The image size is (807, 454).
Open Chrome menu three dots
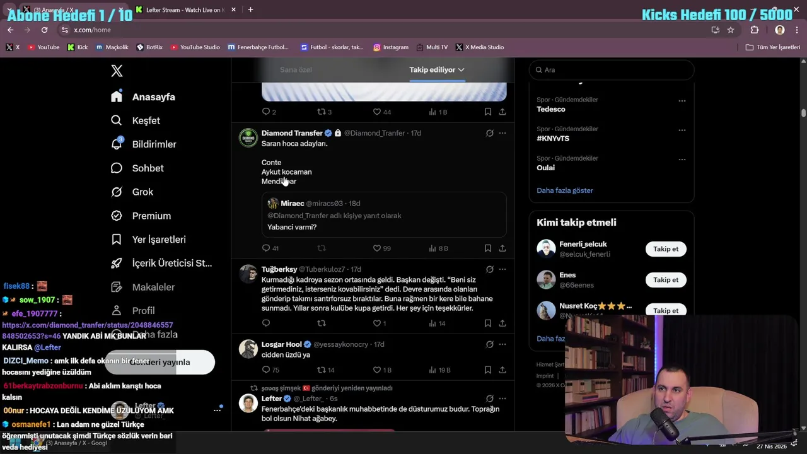798,30
